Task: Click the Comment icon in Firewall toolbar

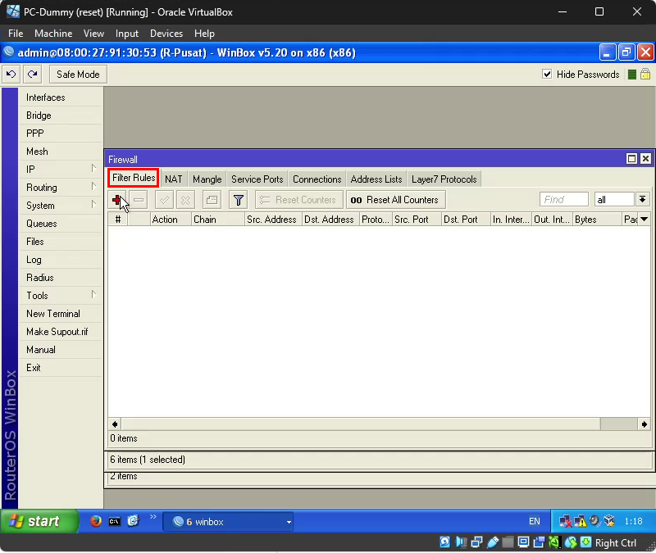Action: pyautogui.click(x=212, y=200)
